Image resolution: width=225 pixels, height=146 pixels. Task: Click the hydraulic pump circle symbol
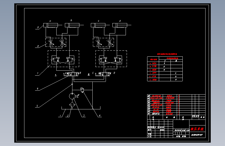[x=72, y=96]
